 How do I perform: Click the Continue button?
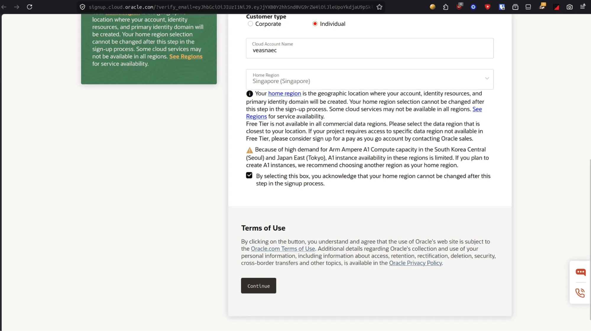[258, 286]
